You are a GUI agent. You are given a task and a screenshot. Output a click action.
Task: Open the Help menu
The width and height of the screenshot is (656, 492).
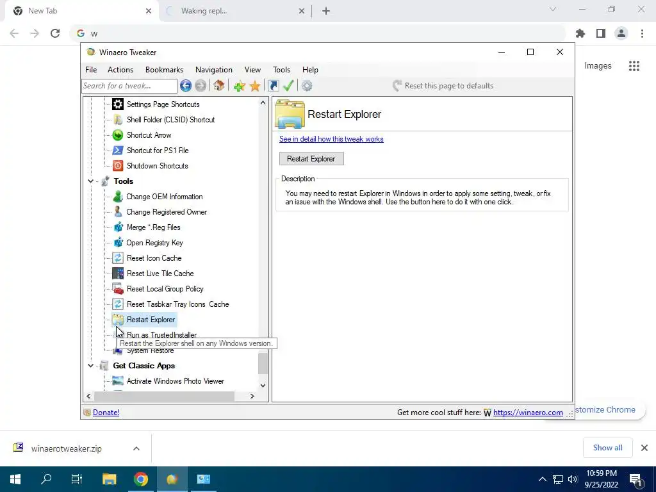311,70
